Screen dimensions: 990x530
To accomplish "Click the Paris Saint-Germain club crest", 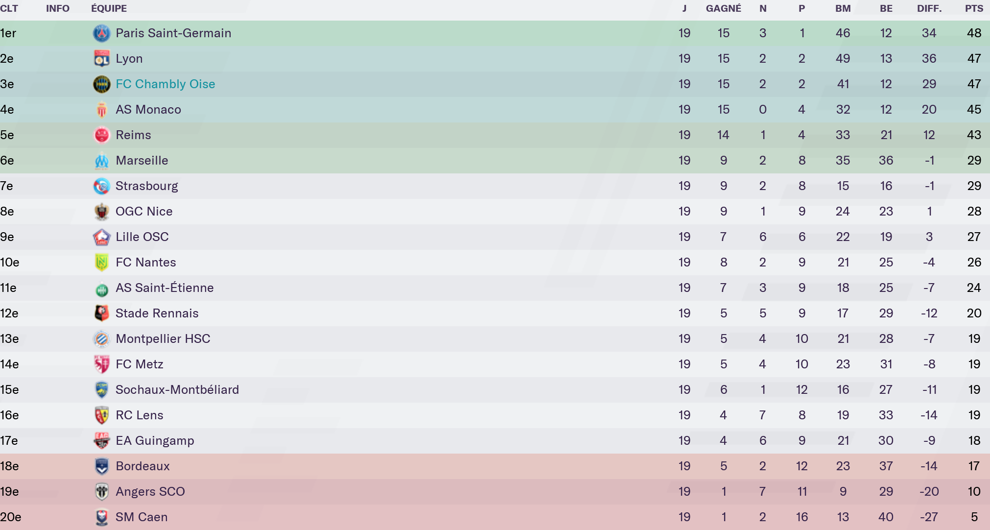I will coord(101,33).
